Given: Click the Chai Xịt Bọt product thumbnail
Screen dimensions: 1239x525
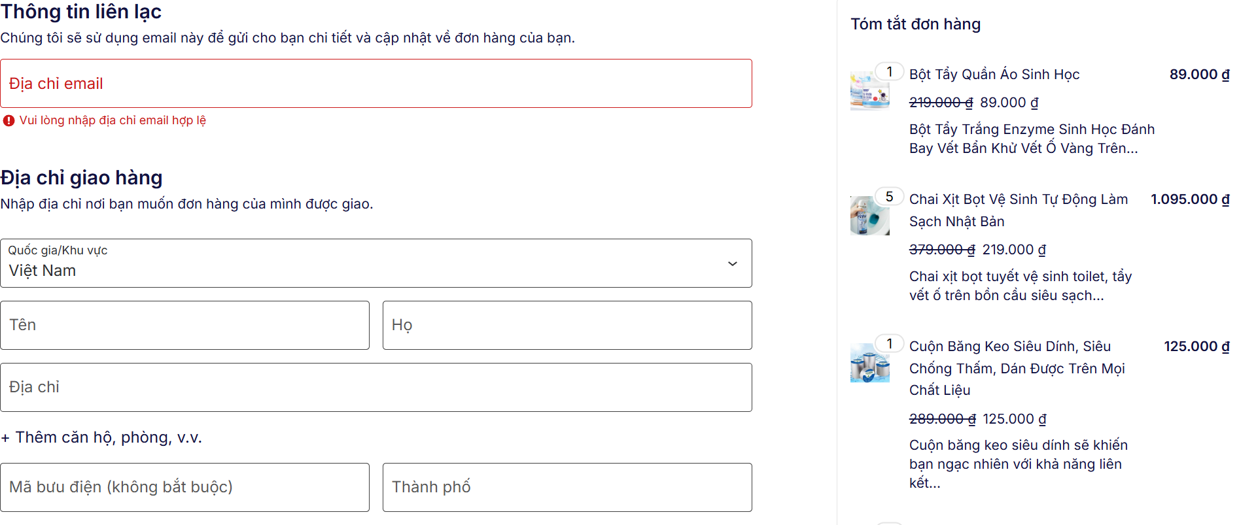Looking at the screenshot, I should coord(869,216).
